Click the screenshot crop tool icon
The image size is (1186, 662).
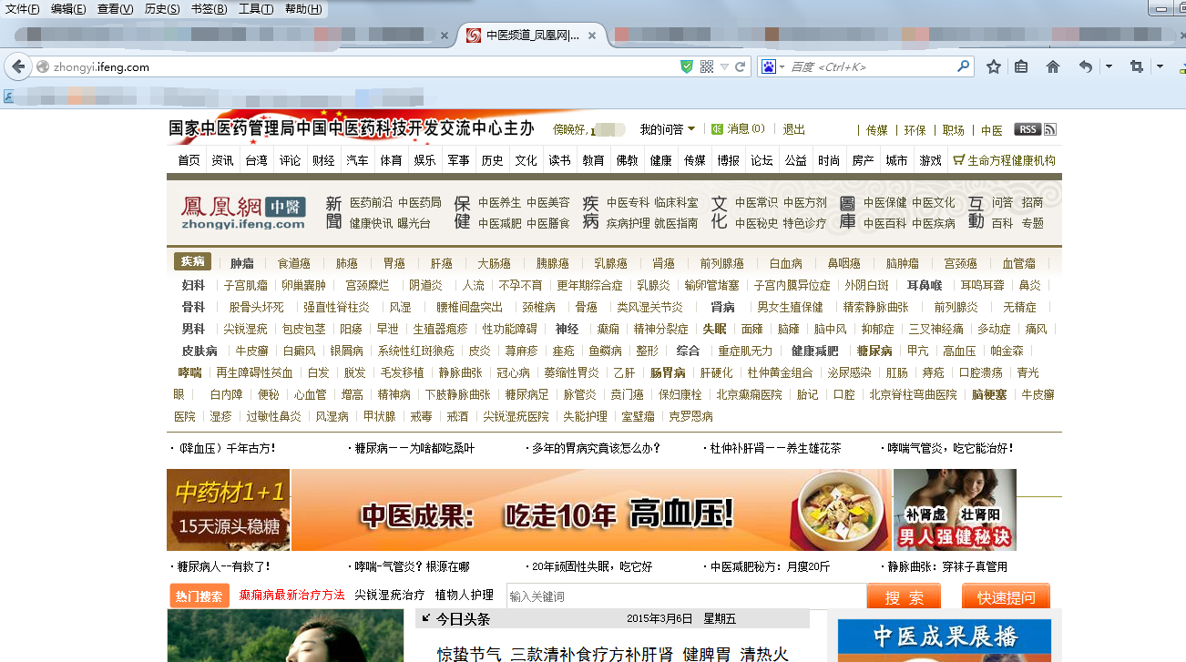pyautogui.click(x=1136, y=66)
